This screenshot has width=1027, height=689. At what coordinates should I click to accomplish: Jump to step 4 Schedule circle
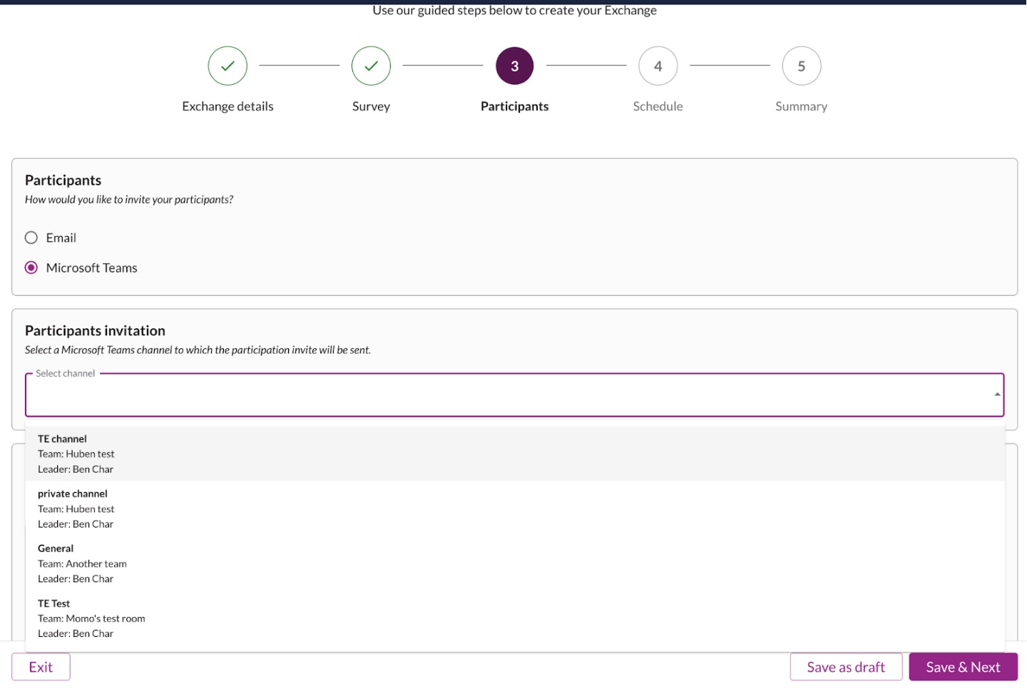(x=658, y=66)
